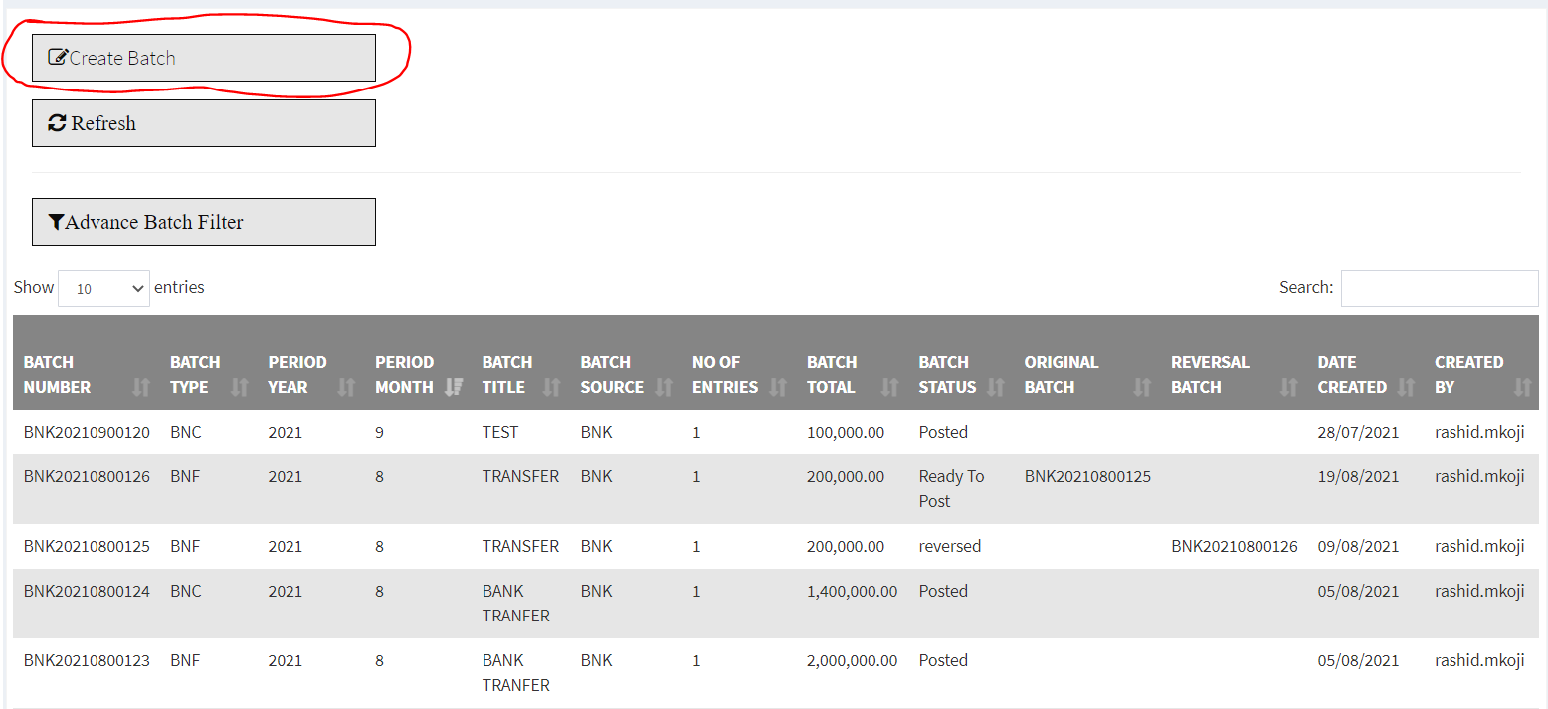The width and height of the screenshot is (1548, 709).
Task: Sort by Batch Type column icon
Action: point(240,387)
